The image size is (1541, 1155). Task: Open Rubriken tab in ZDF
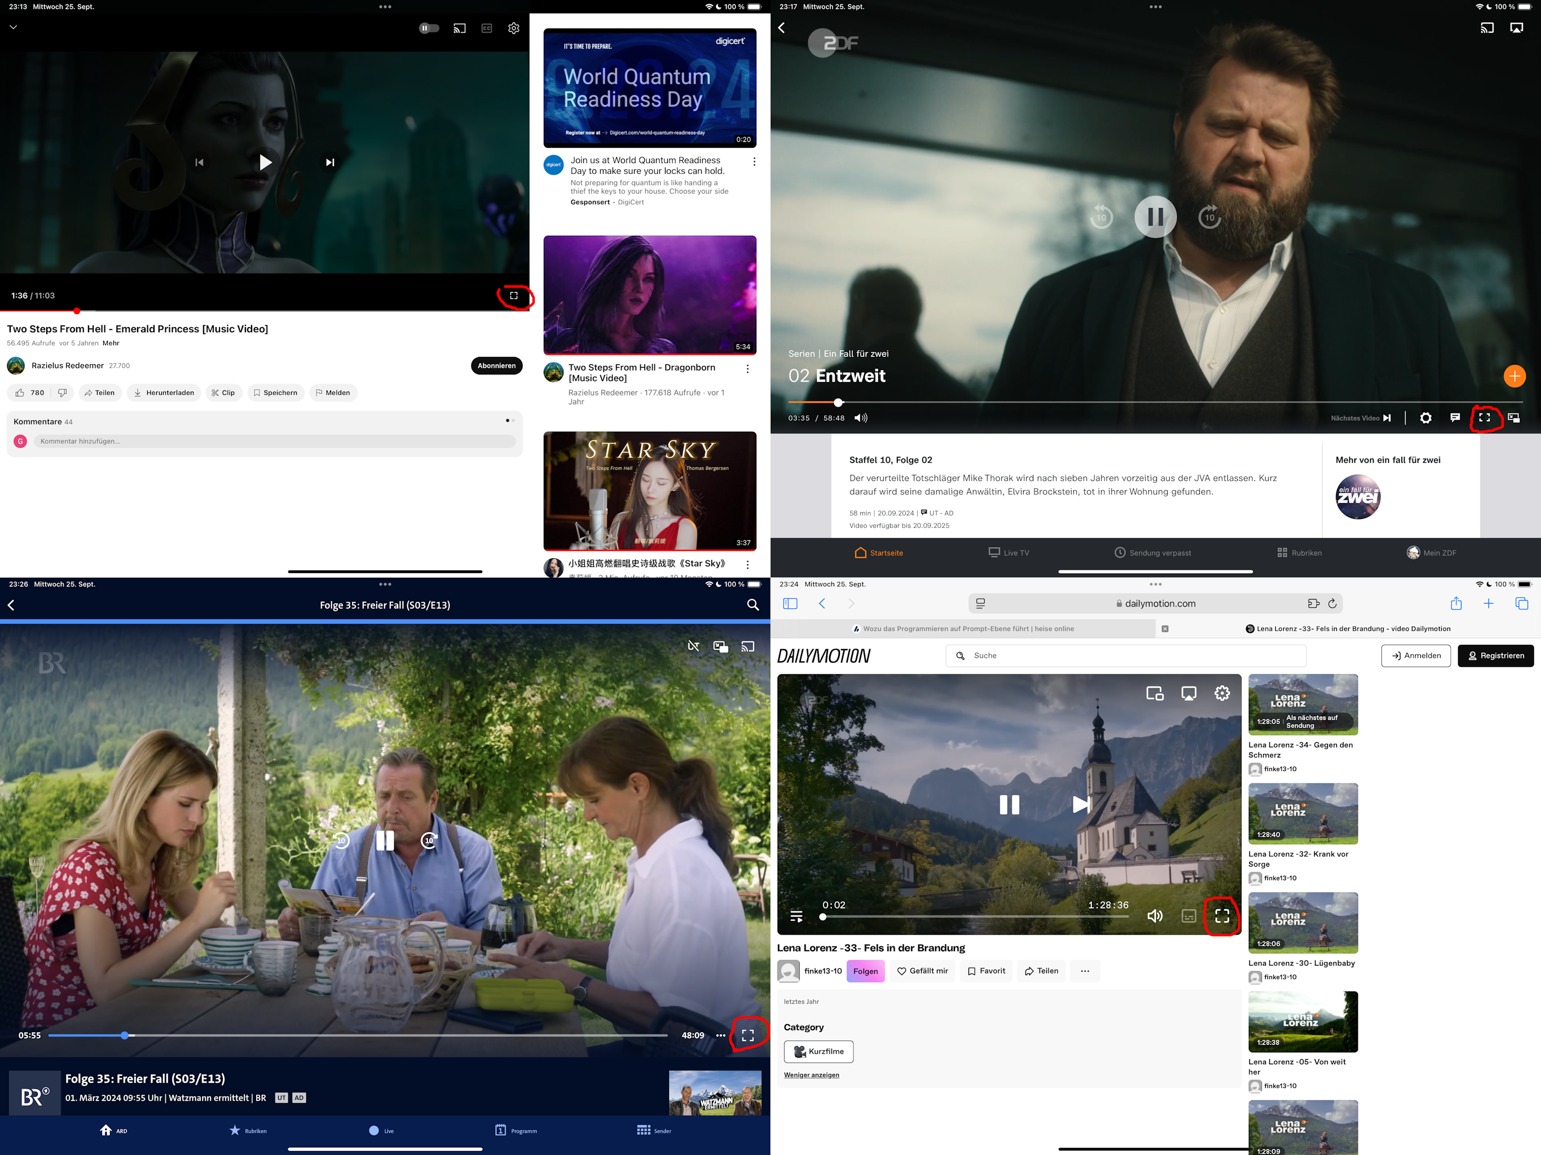tap(1299, 553)
